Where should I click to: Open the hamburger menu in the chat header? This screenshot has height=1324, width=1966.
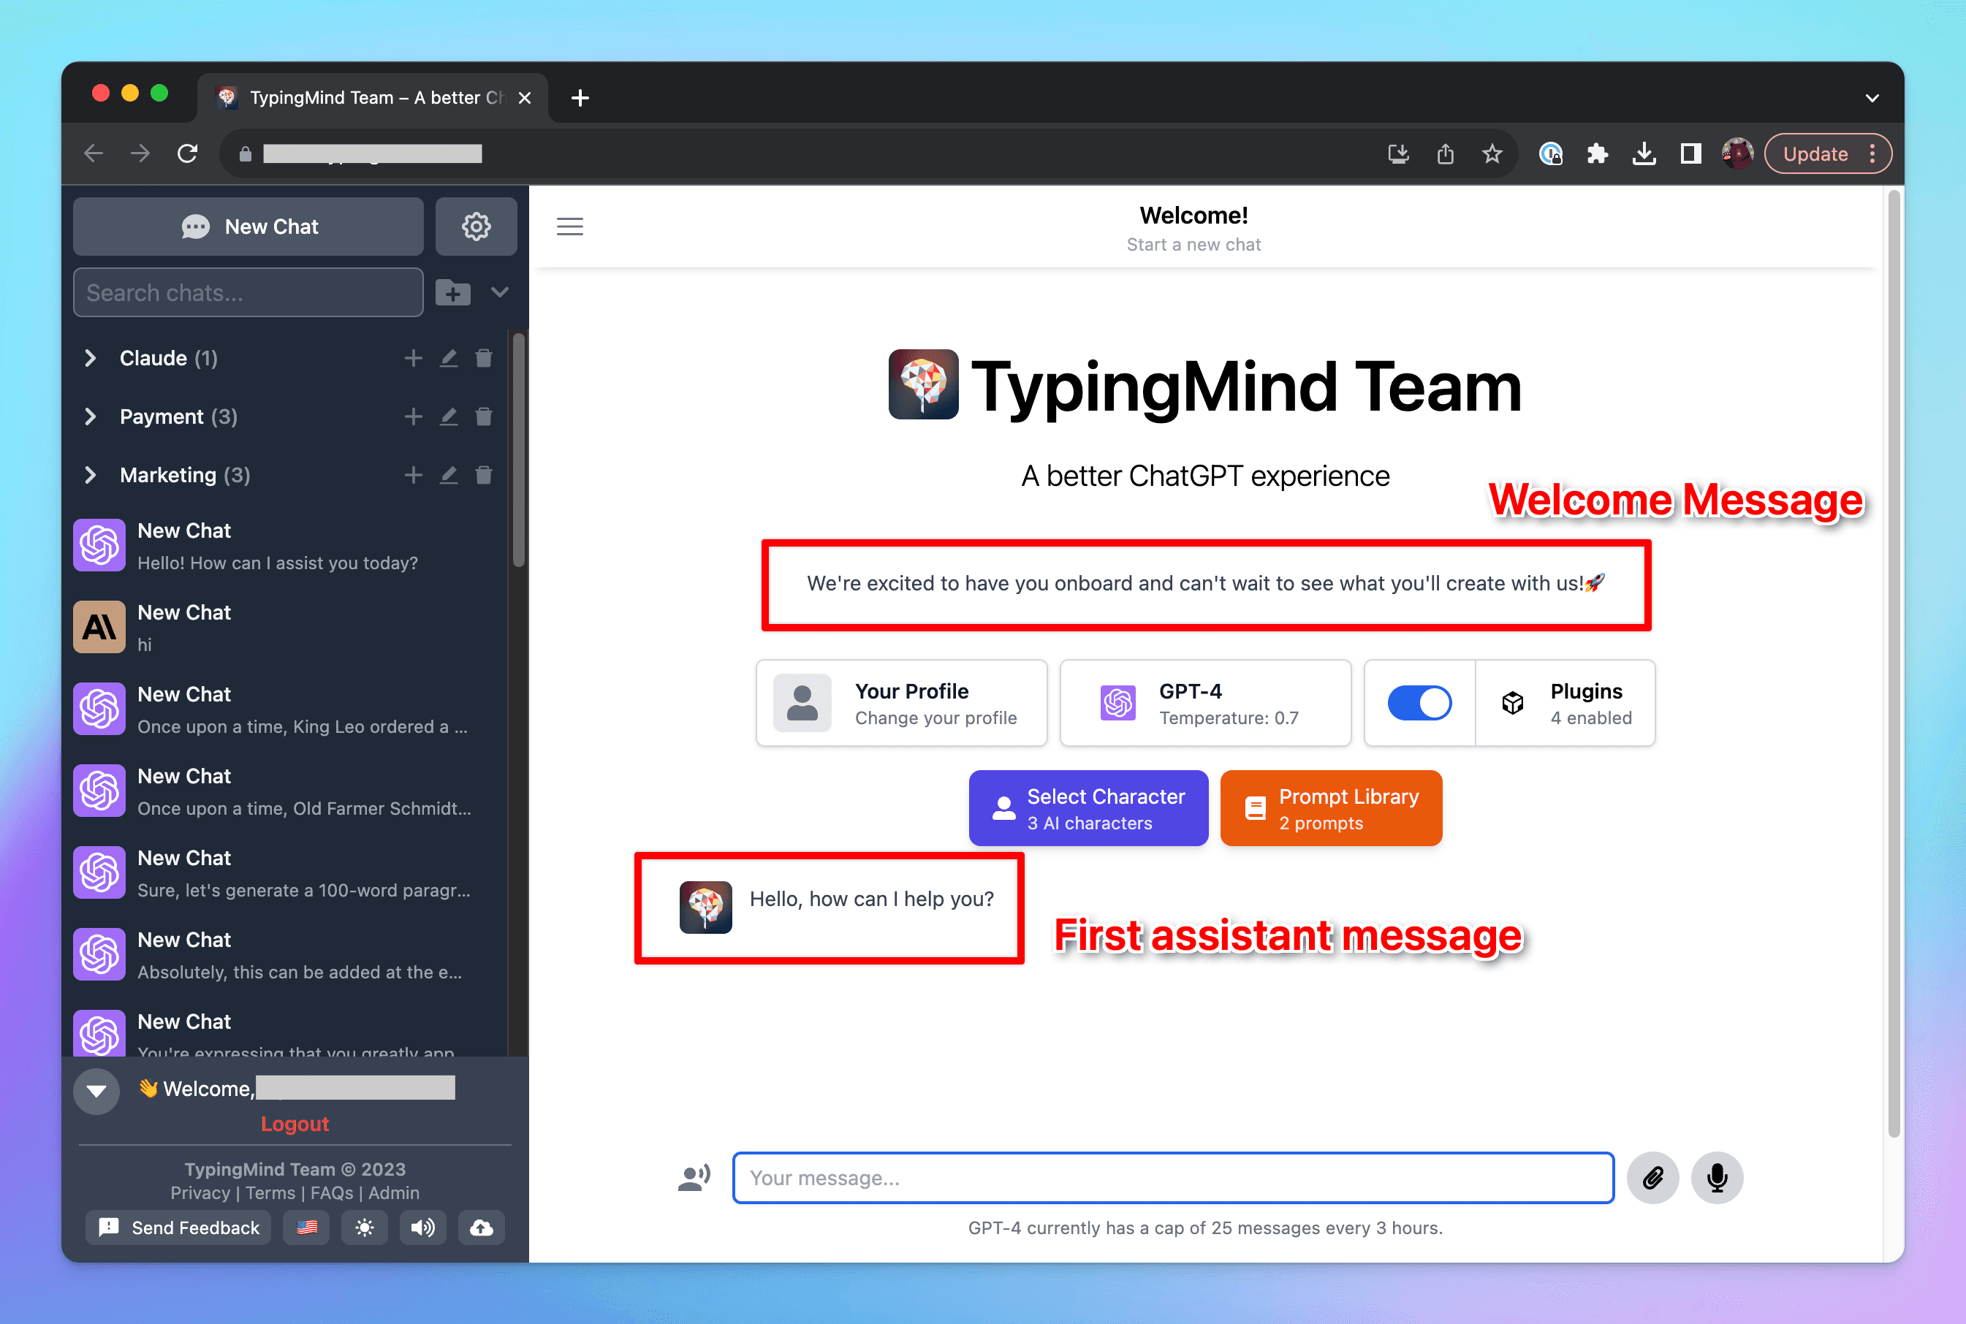pyautogui.click(x=570, y=227)
